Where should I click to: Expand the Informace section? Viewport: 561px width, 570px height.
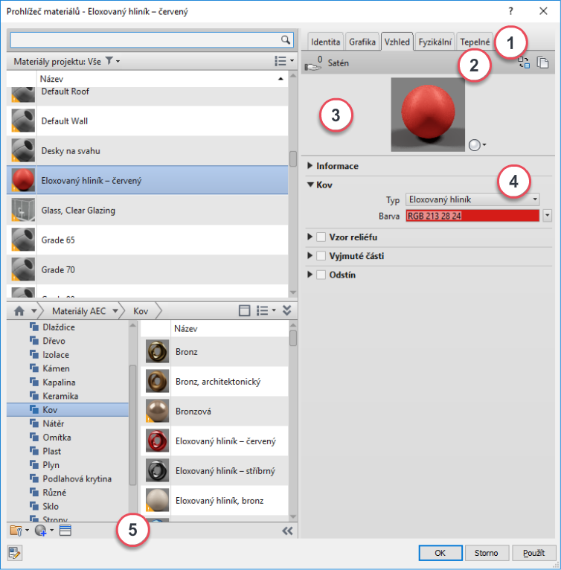click(x=310, y=166)
